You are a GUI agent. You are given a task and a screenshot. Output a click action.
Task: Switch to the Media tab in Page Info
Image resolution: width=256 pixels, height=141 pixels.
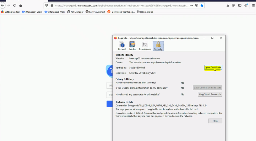(x=132, y=46)
